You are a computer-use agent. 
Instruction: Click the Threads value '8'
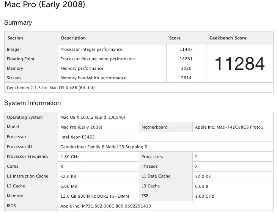[x=196, y=167]
